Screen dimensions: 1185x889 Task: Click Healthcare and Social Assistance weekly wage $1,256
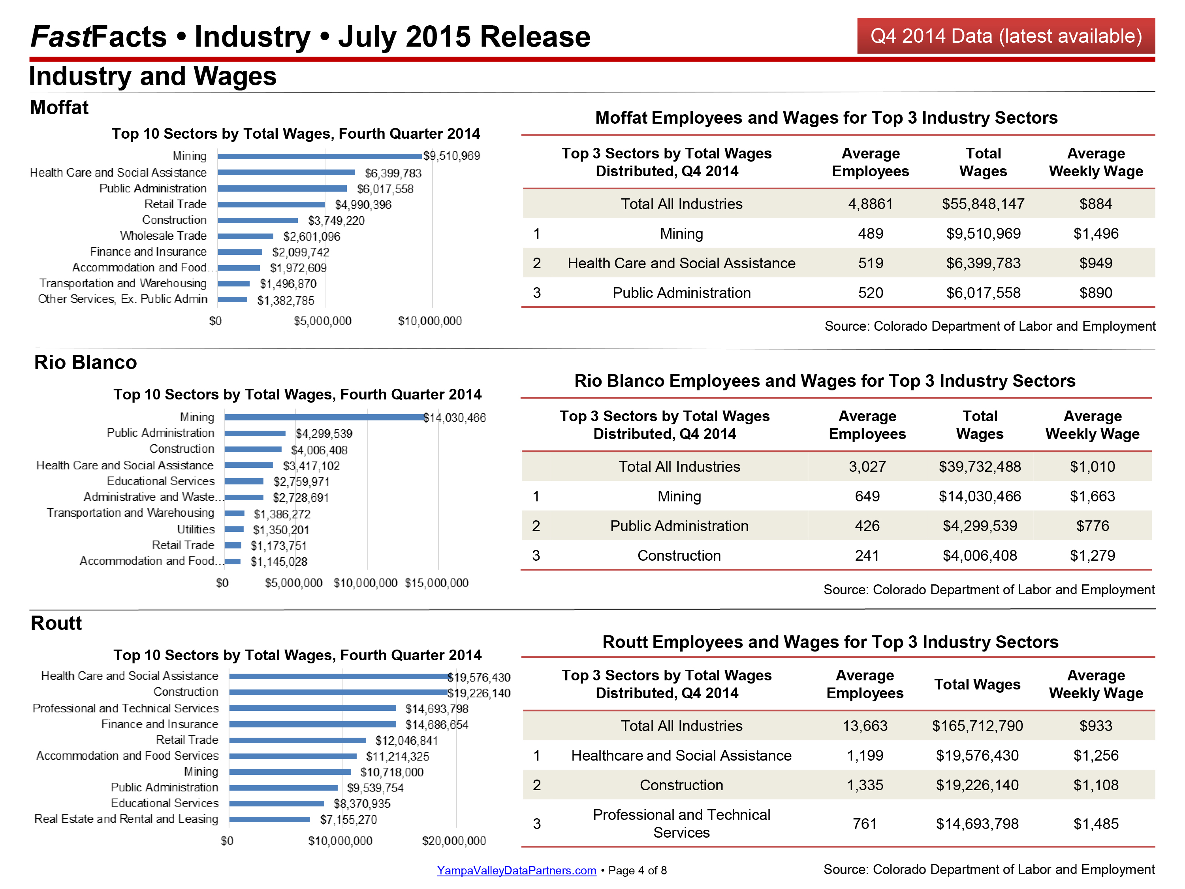coord(1096,755)
